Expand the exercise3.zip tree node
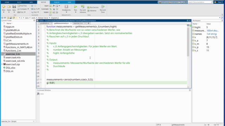The width and height of the screenshot is (225, 126). 2,64
